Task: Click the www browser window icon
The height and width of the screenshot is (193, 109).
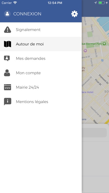Action: (x=7, y=87)
